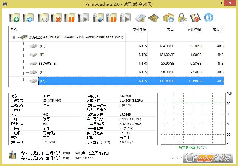Click the N/A (点击左侧图标启动) text

click(92, 153)
